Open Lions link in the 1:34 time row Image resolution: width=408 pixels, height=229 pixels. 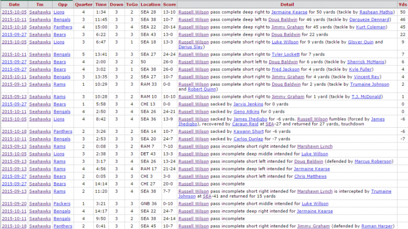pyautogui.click(x=59, y=12)
